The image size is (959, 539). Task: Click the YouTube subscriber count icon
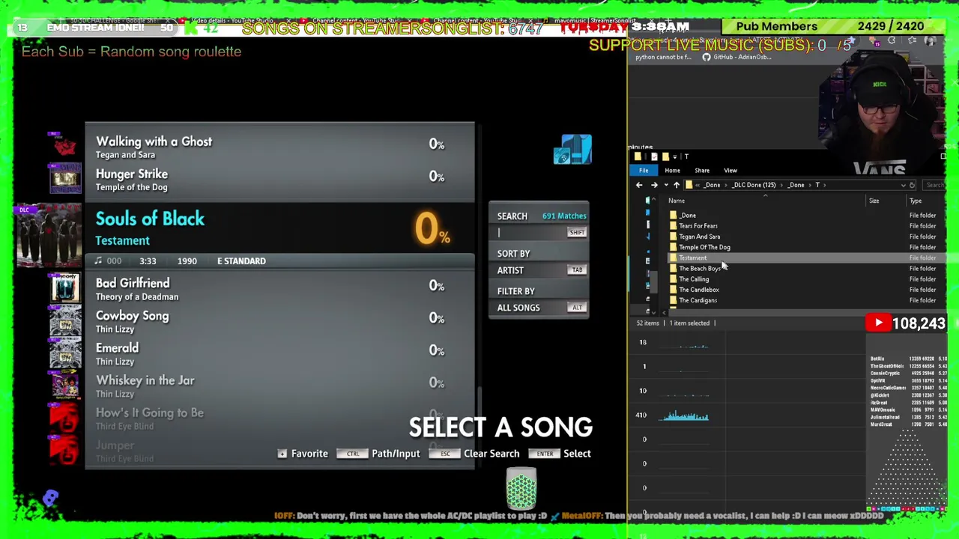(878, 323)
